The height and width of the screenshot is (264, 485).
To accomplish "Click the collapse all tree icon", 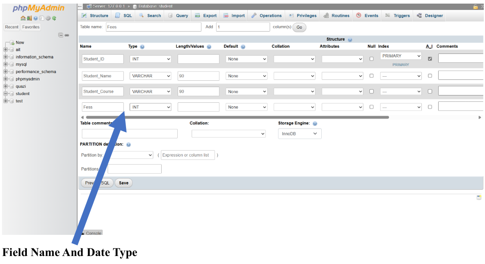I will [x=61, y=35].
